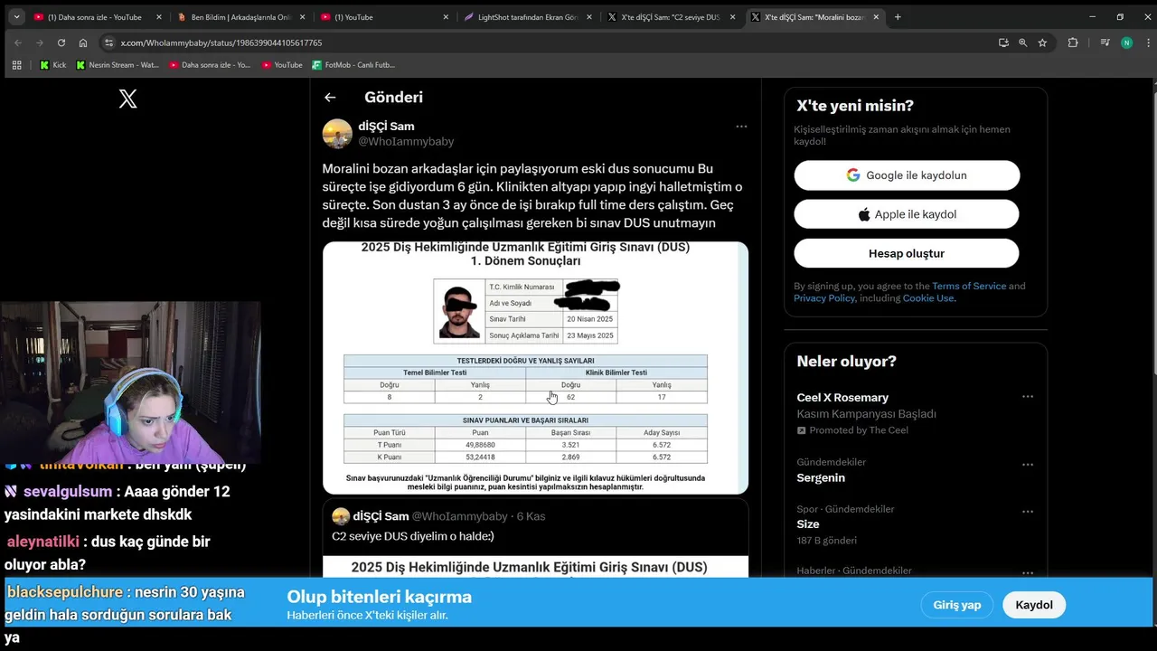Open the Daha sonra izle bookmark

[x=210, y=65]
